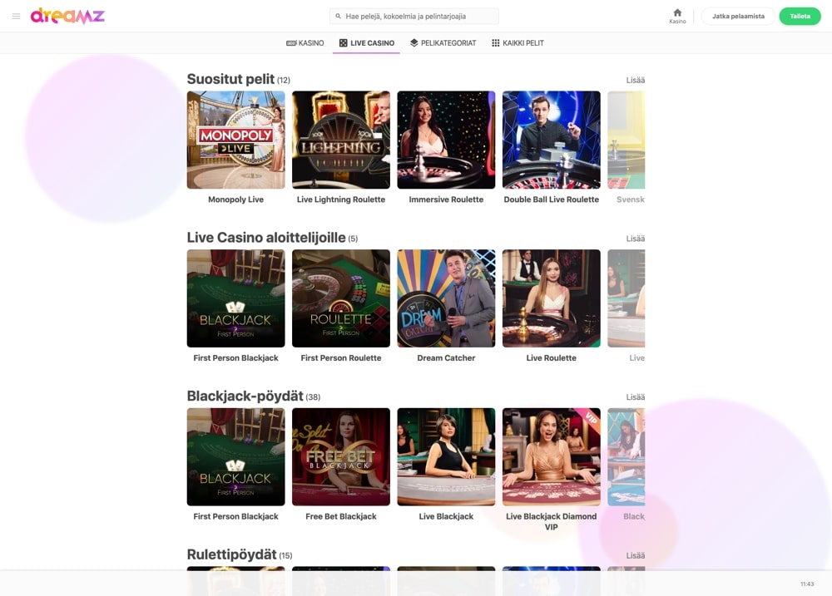This screenshot has width=832, height=596.
Task: Open the Live Blackjack thumbnail
Action: tap(446, 456)
